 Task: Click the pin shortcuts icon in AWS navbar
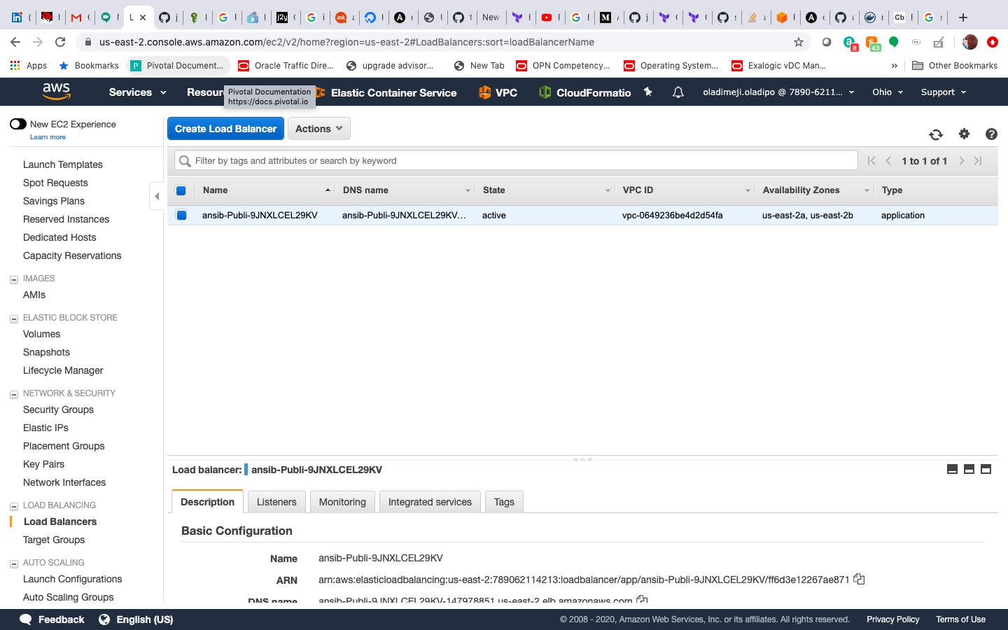[x=648, y=92]
